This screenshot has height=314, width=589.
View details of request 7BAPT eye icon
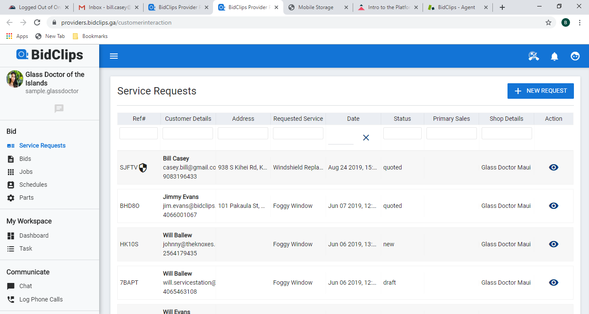pyautogui.click(x=554, y=283)
